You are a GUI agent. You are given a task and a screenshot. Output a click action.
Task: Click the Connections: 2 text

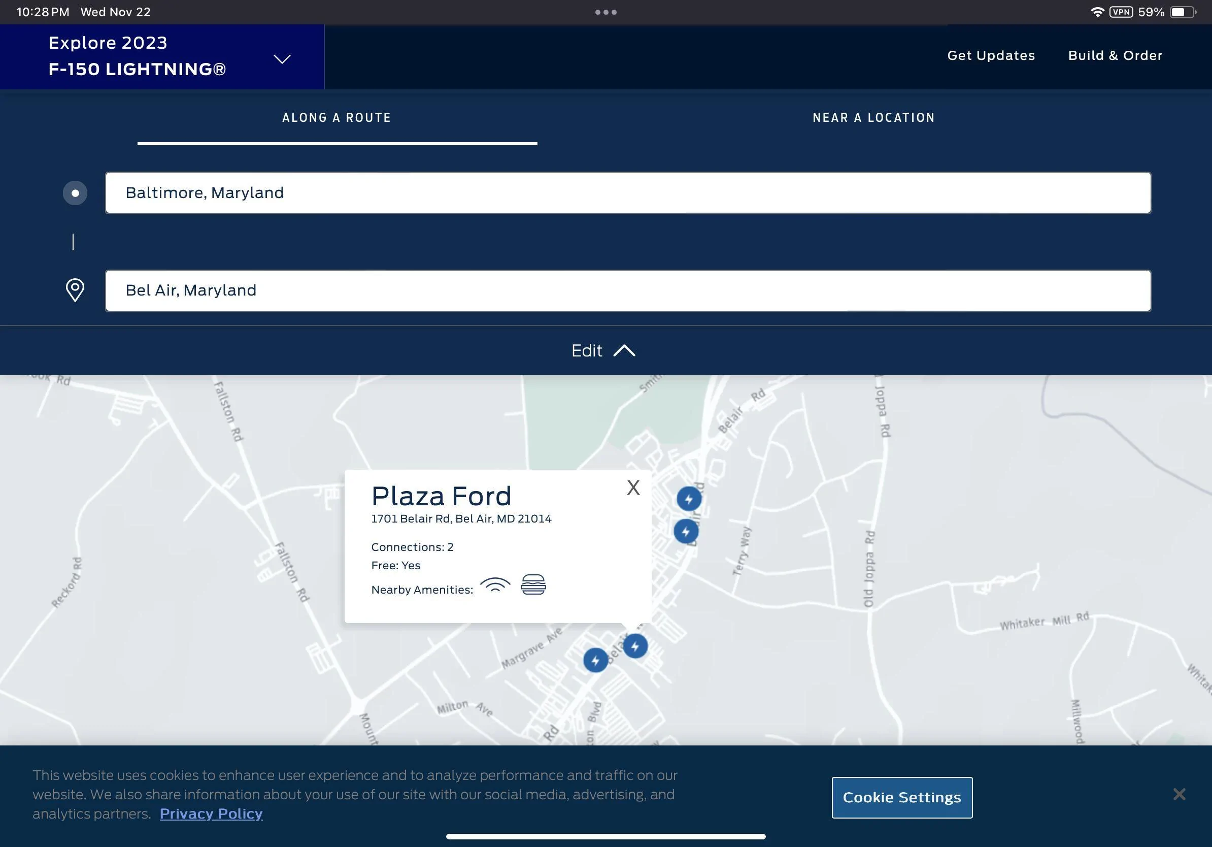pyautogui.click(x=412, y=547)
